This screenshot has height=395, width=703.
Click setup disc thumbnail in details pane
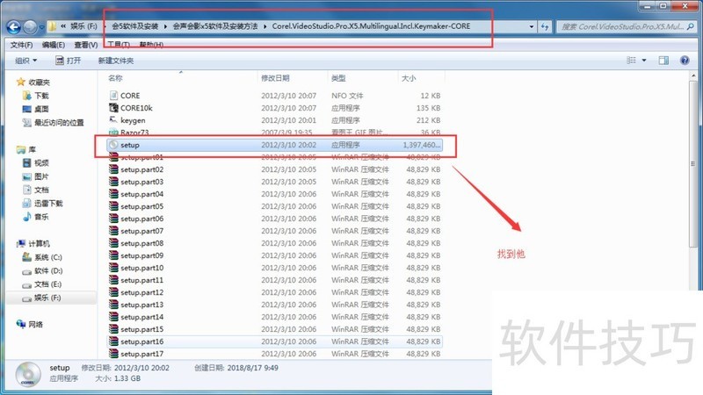28,375
